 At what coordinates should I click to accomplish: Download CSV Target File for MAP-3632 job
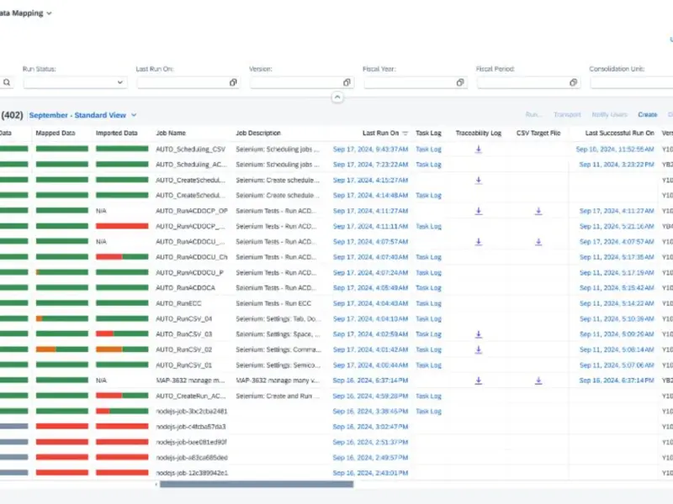538,380
